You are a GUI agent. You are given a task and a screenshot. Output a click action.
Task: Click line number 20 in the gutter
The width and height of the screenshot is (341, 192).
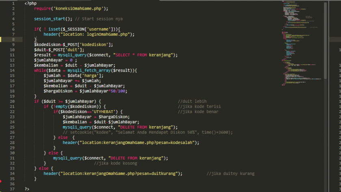tap(12, 101)
